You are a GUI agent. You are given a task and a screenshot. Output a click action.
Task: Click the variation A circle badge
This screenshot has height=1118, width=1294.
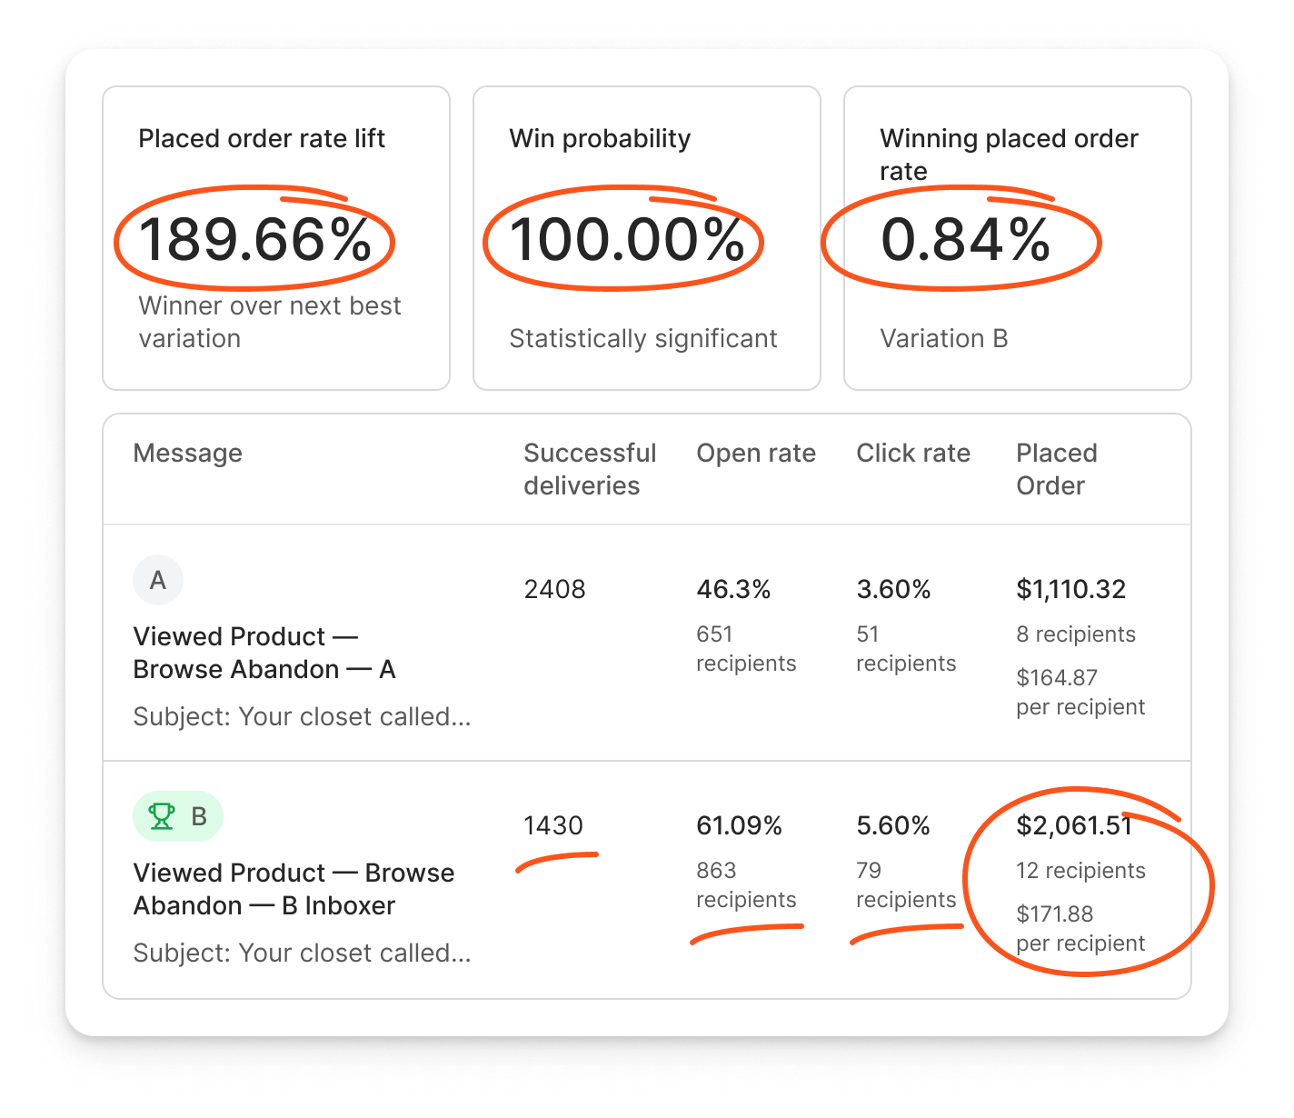[158, 580]
